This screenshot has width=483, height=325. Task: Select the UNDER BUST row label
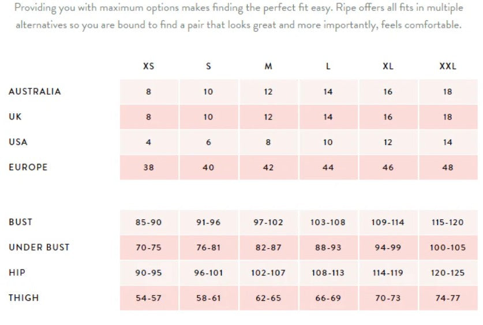click(x=39, y=247)
